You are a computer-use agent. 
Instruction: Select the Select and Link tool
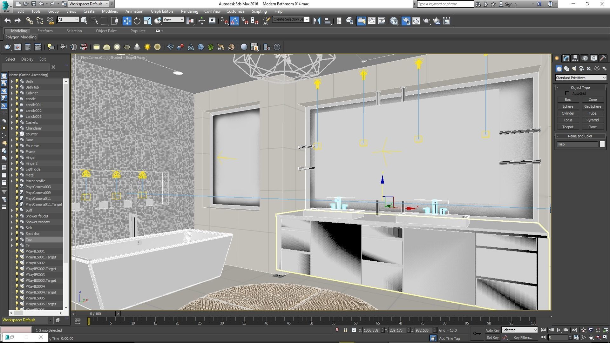(30, 21)
